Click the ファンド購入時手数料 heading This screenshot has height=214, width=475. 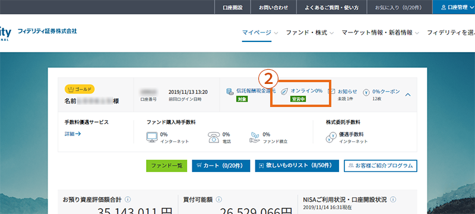point(171,122)
